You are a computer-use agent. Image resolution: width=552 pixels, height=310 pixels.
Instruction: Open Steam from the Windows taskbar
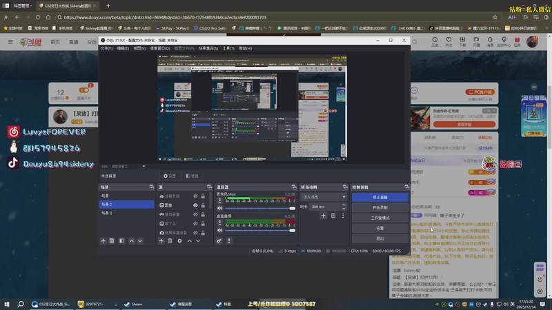pos(132,303)
